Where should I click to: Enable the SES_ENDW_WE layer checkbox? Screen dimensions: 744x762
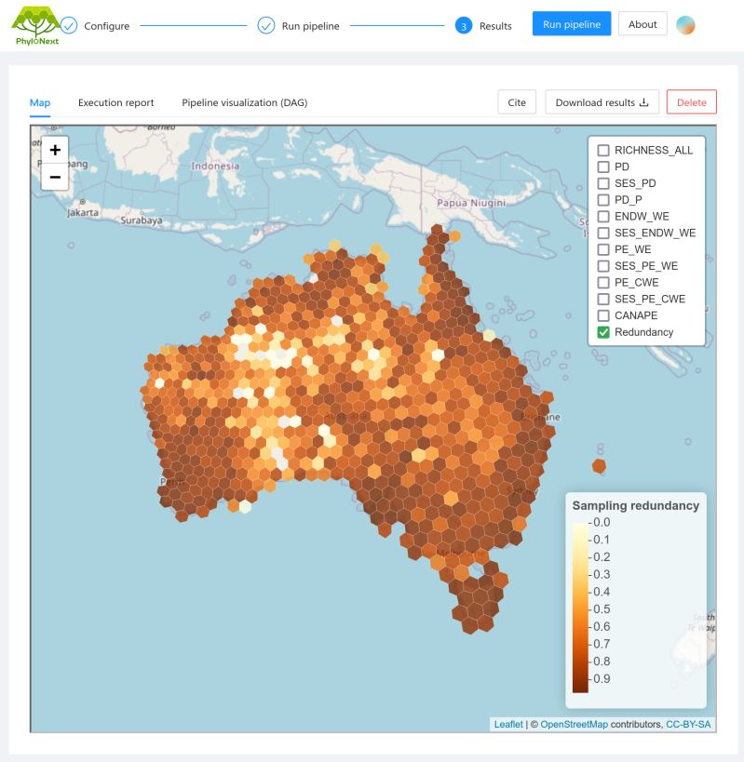pyautogui.click(x=603, y=233)
